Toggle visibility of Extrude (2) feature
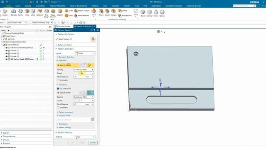 click(7, 53)
